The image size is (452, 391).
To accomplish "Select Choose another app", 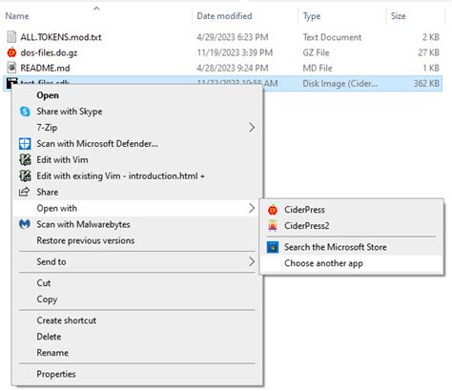I will tap(352, 263).
